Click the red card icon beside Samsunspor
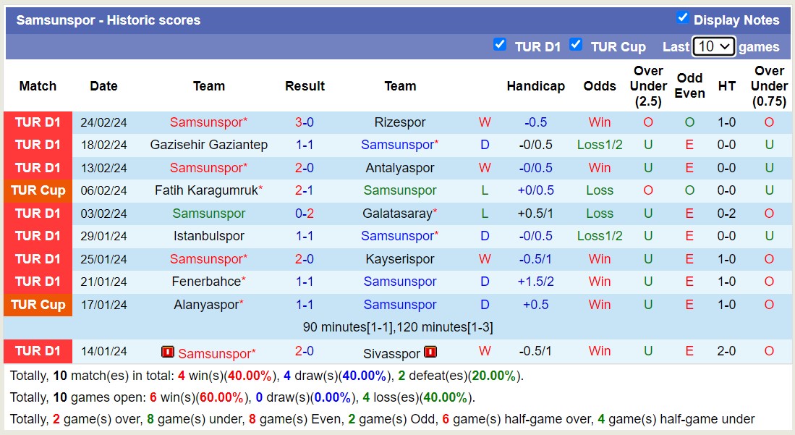 pyautogui.click(x=168, y=352)
